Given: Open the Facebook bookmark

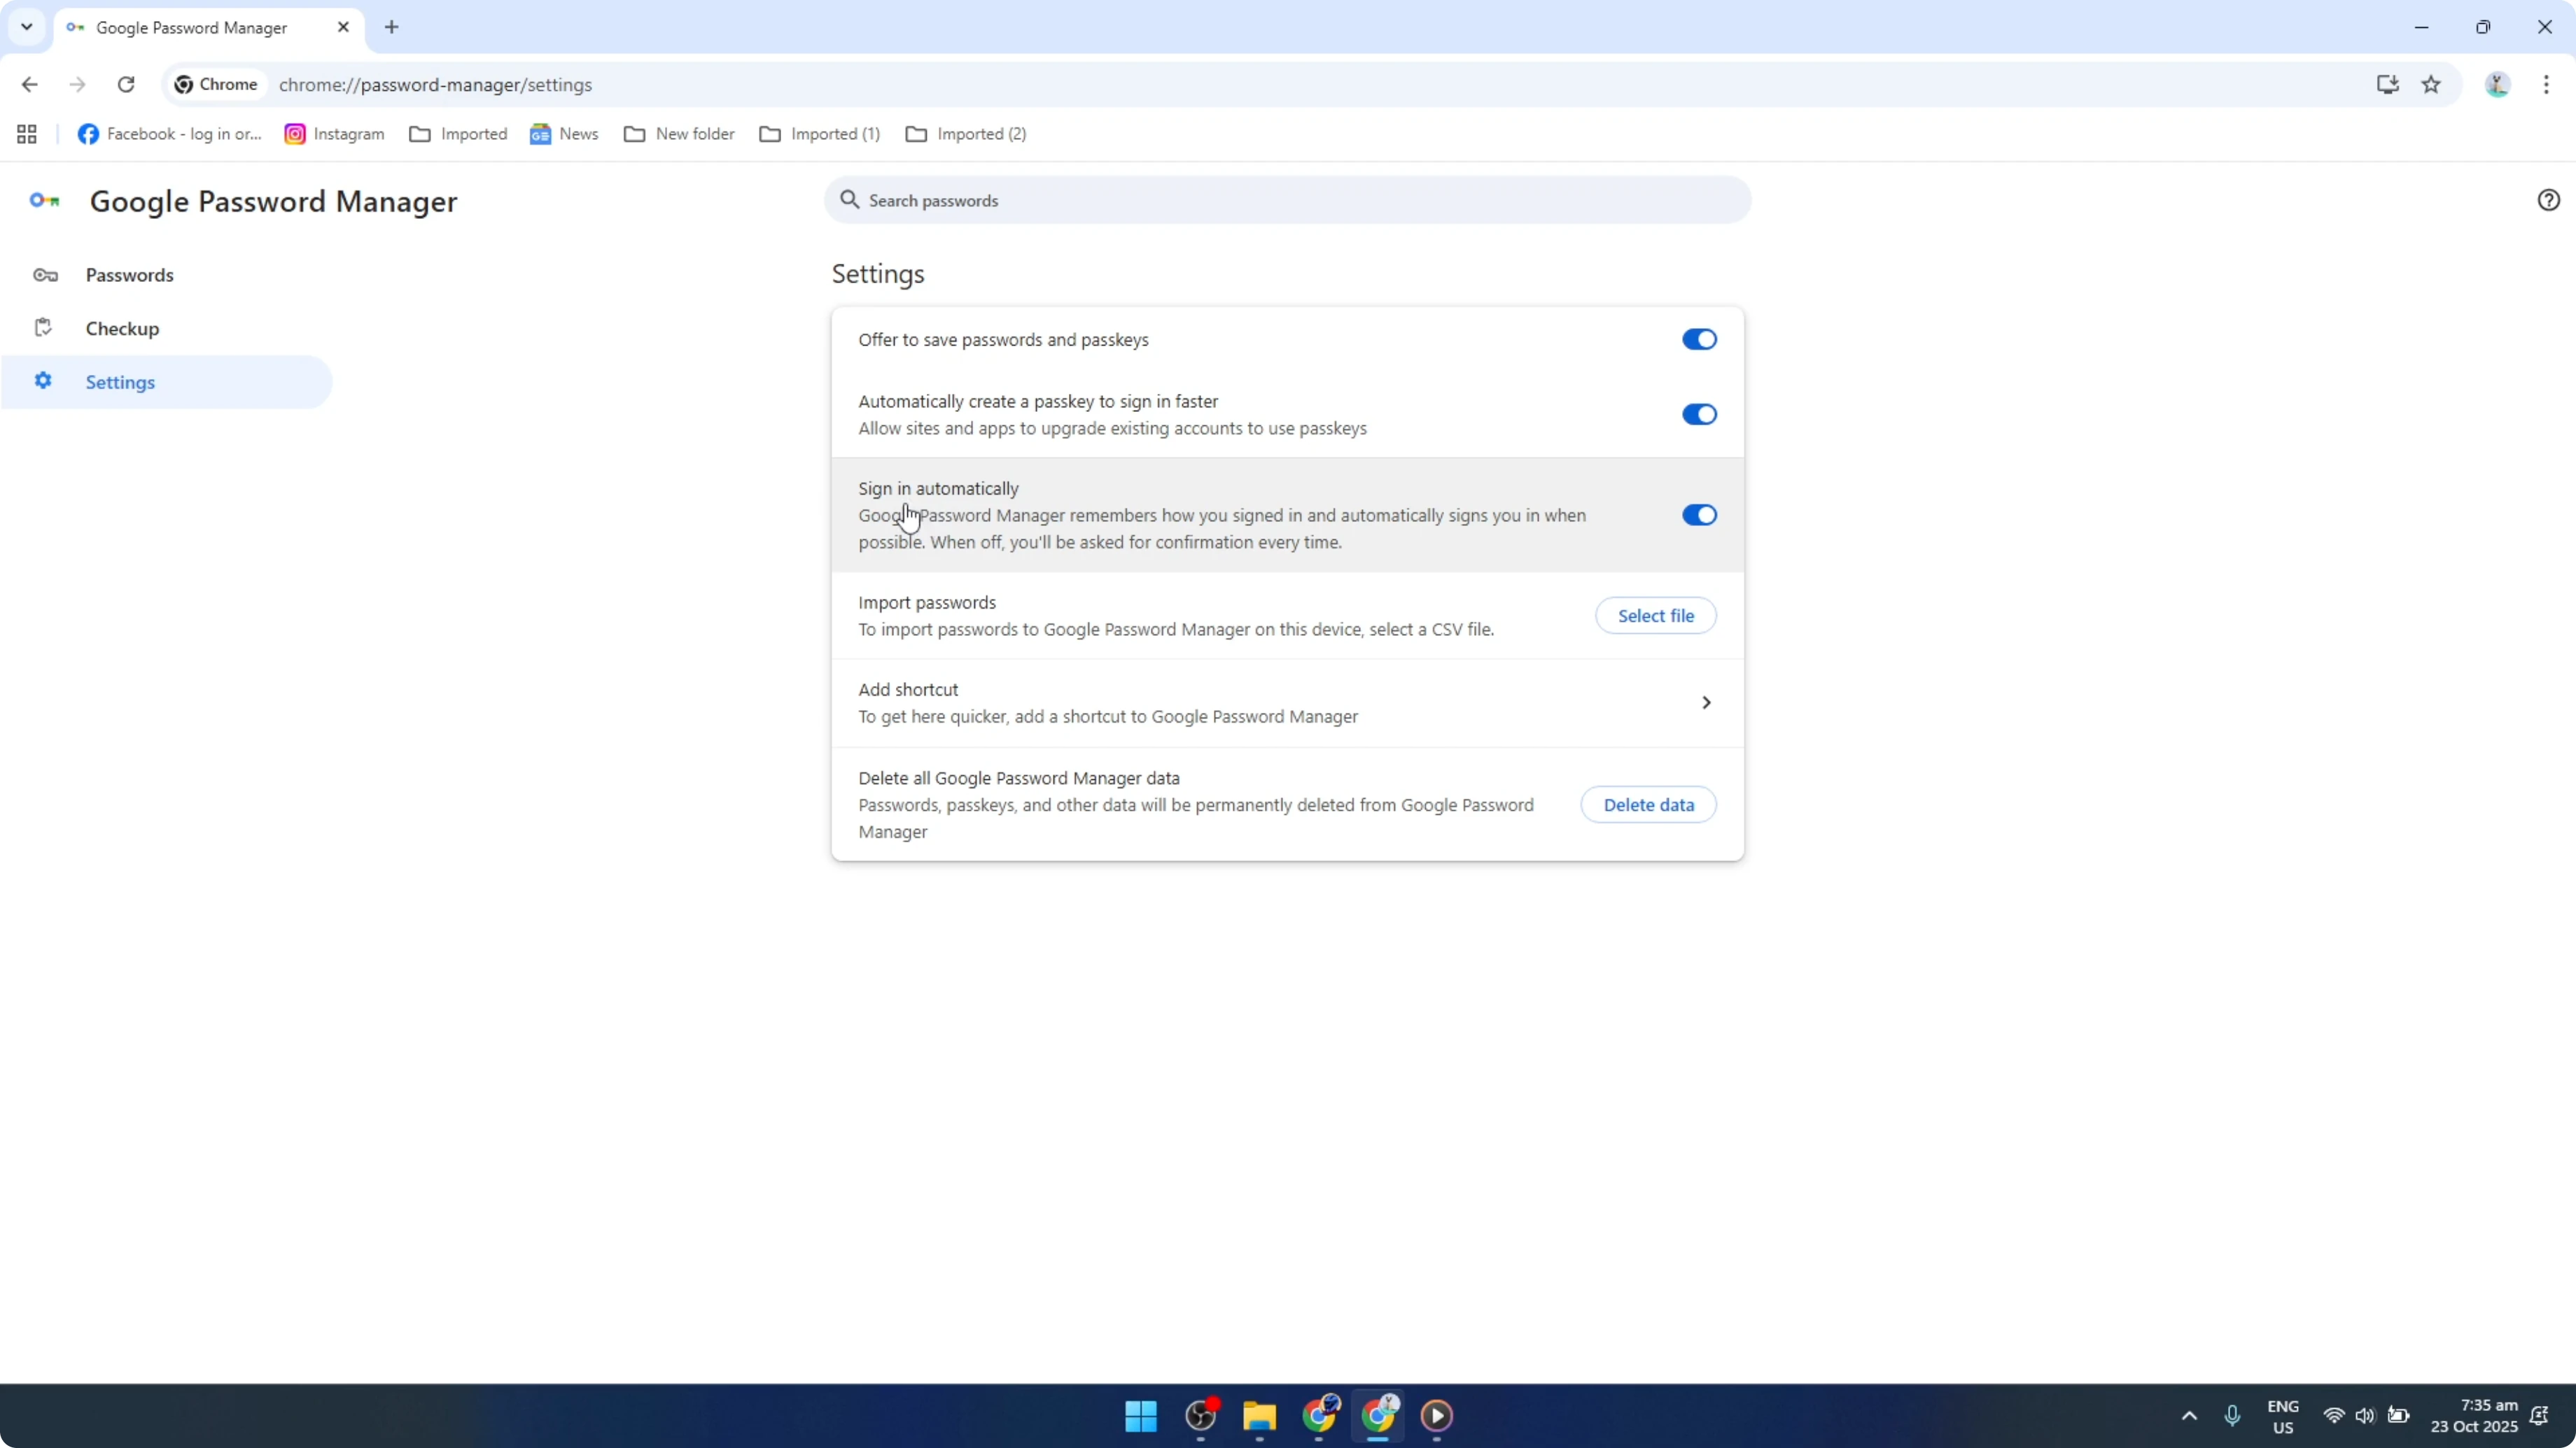Looking at the screenshot, I should 170,134.
